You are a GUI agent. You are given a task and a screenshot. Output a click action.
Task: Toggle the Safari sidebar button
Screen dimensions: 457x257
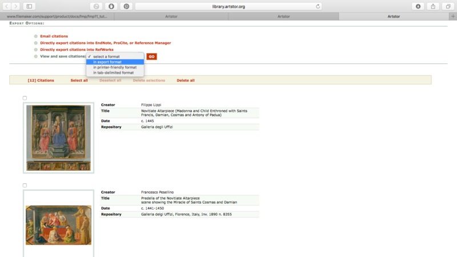[x=29, y=6]
